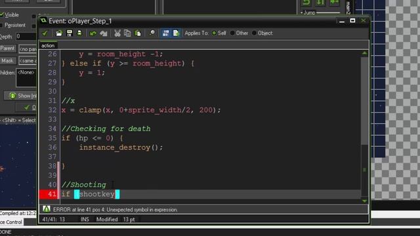Click the red error marker on line 41
The image size is (420, 236).
click(x=48, y=194)
